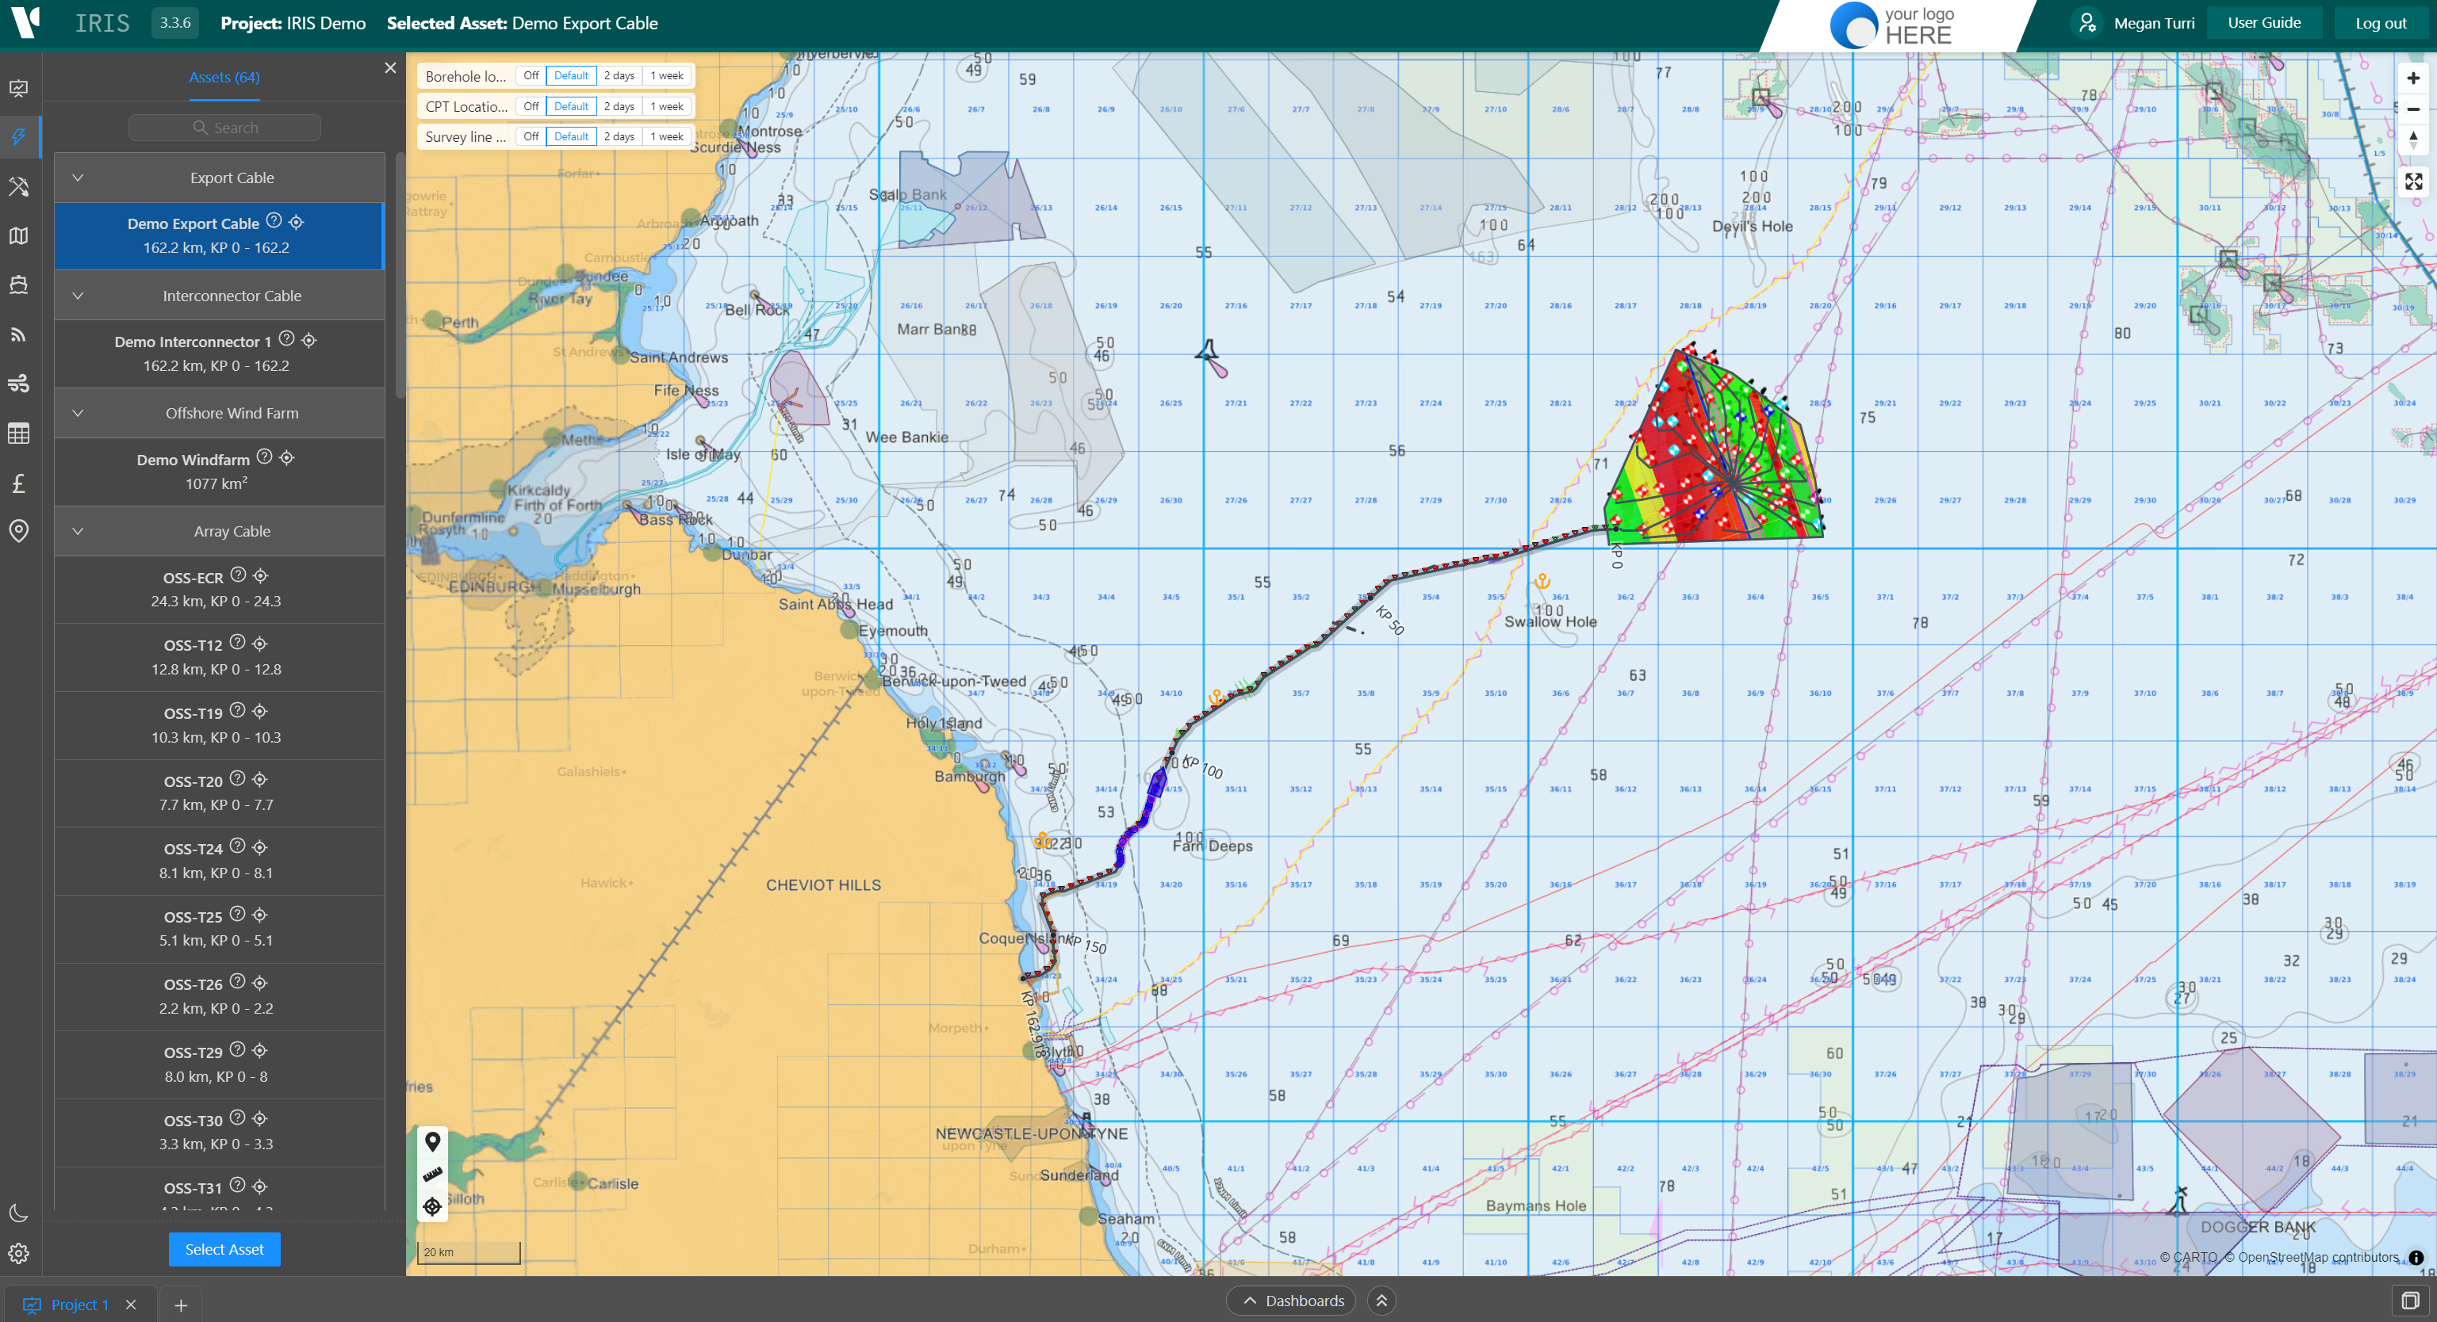Click the Select Asset button
This screenshot has width=2437, height=1322.
(224, 1249)
